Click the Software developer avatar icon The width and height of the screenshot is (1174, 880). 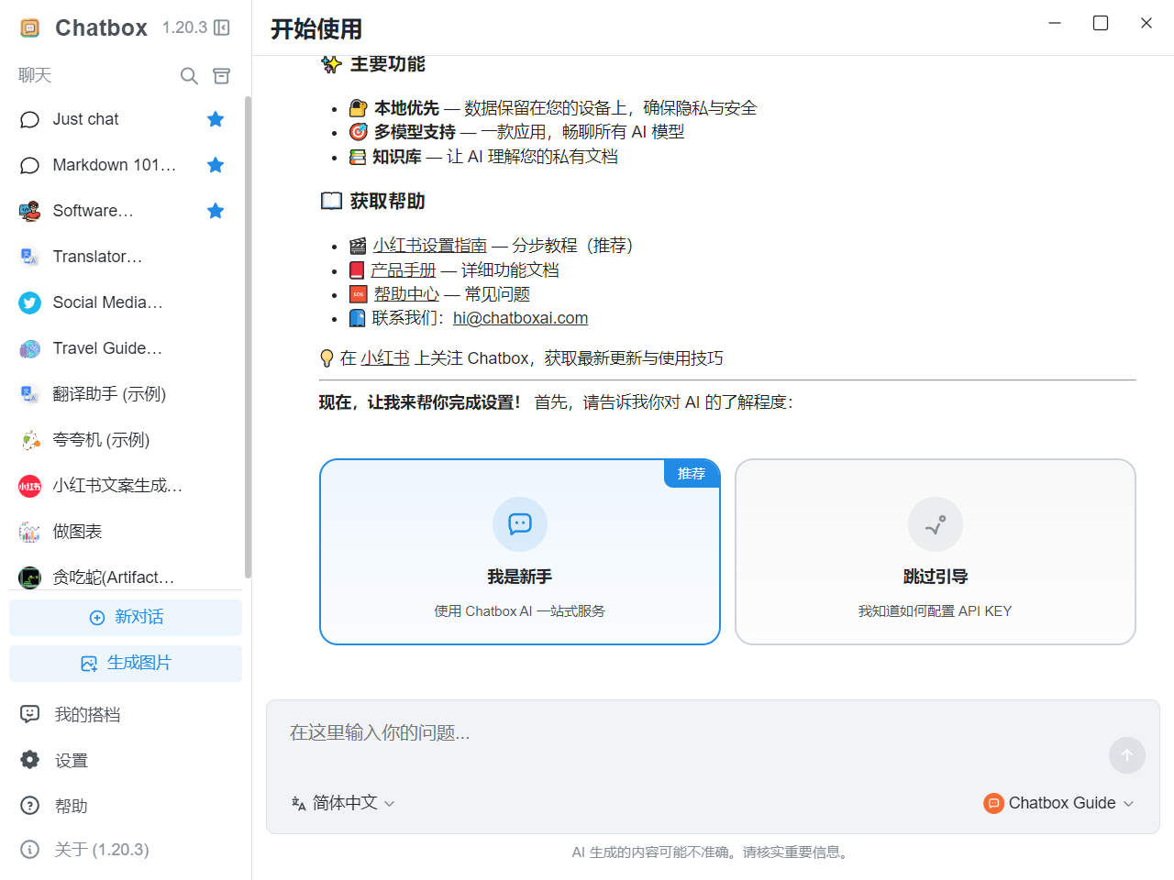click(x=29, y=211)
